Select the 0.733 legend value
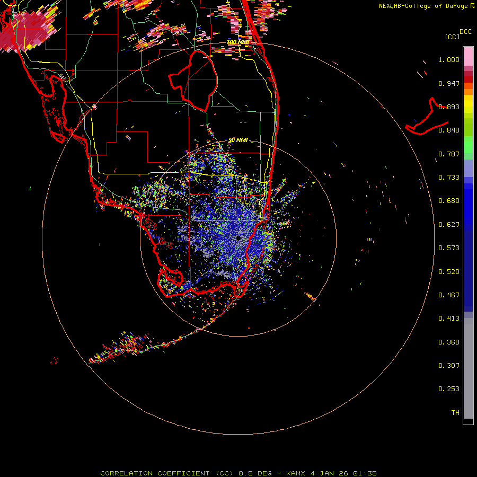The width and height of the screenshot is (477, 477). (449, 178)
